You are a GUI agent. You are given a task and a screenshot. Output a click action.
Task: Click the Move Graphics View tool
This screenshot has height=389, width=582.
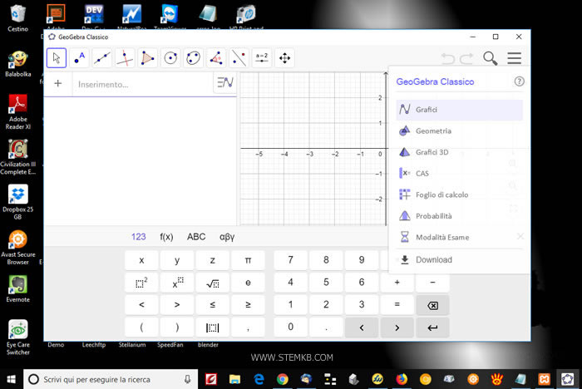(284, 58)
